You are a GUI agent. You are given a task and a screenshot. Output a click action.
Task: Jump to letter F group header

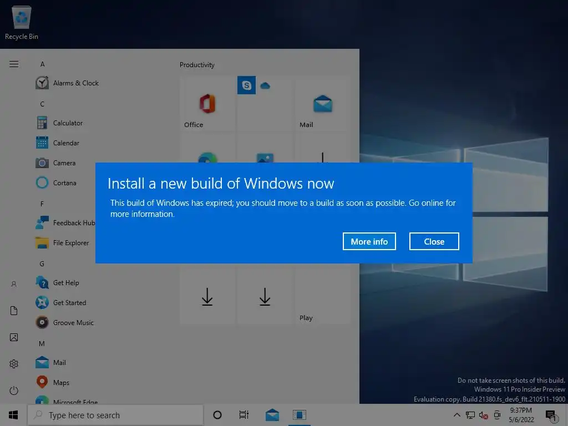point(42,204)
